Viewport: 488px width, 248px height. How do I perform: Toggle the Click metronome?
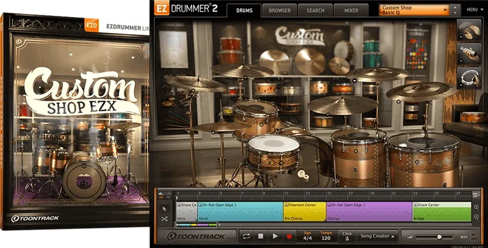[347, 236]
